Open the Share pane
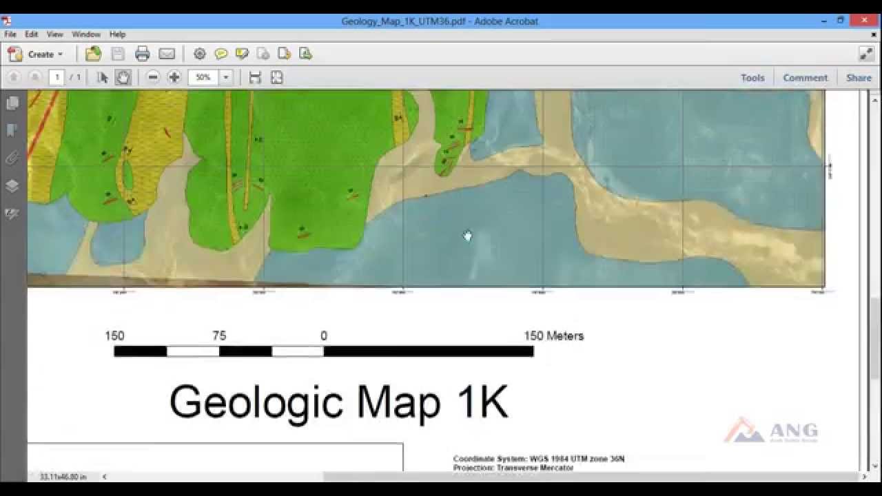 [859, 78]
